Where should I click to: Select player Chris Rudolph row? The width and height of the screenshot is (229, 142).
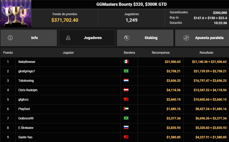click(28, 90)
